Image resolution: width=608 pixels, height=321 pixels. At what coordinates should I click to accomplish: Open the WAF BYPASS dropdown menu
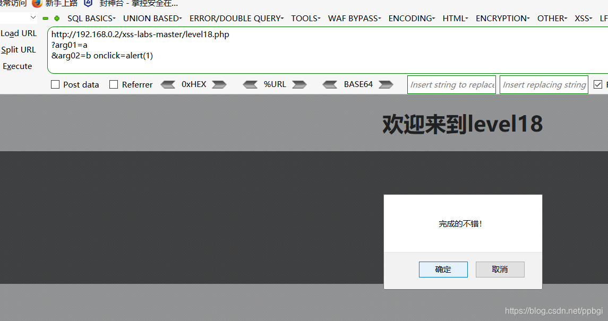click(x=354, y=18)
